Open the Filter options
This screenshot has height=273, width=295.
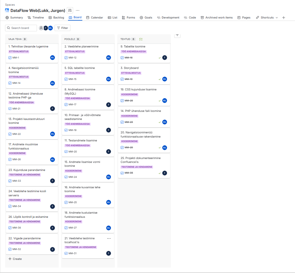63,28
